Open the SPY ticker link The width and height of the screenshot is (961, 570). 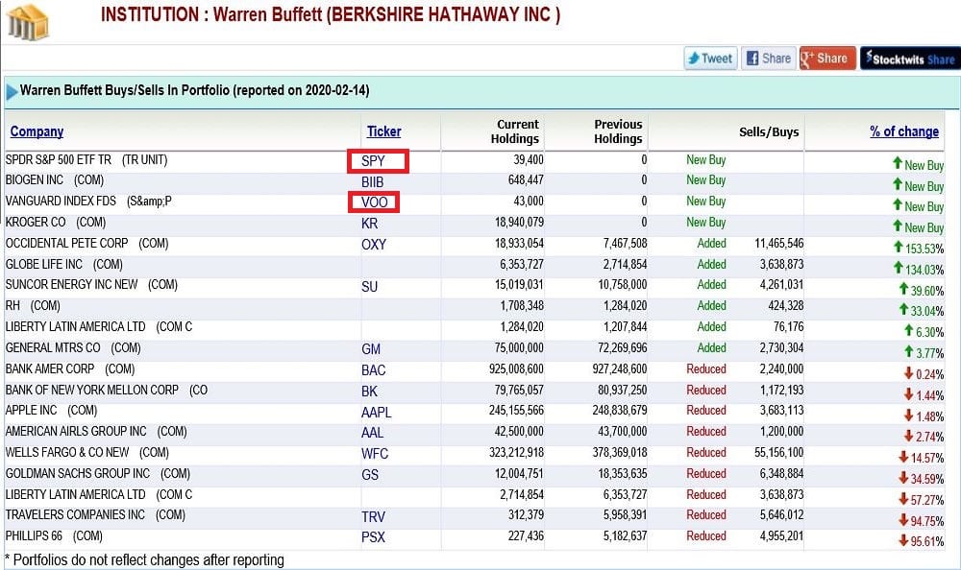[373, 161]
